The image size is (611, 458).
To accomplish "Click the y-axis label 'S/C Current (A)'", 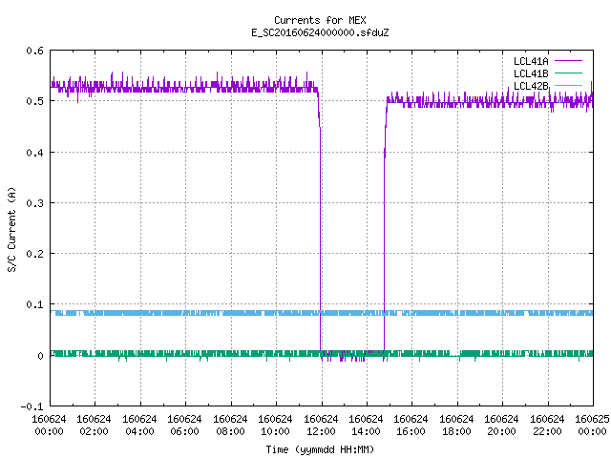I will pos(11,229).
